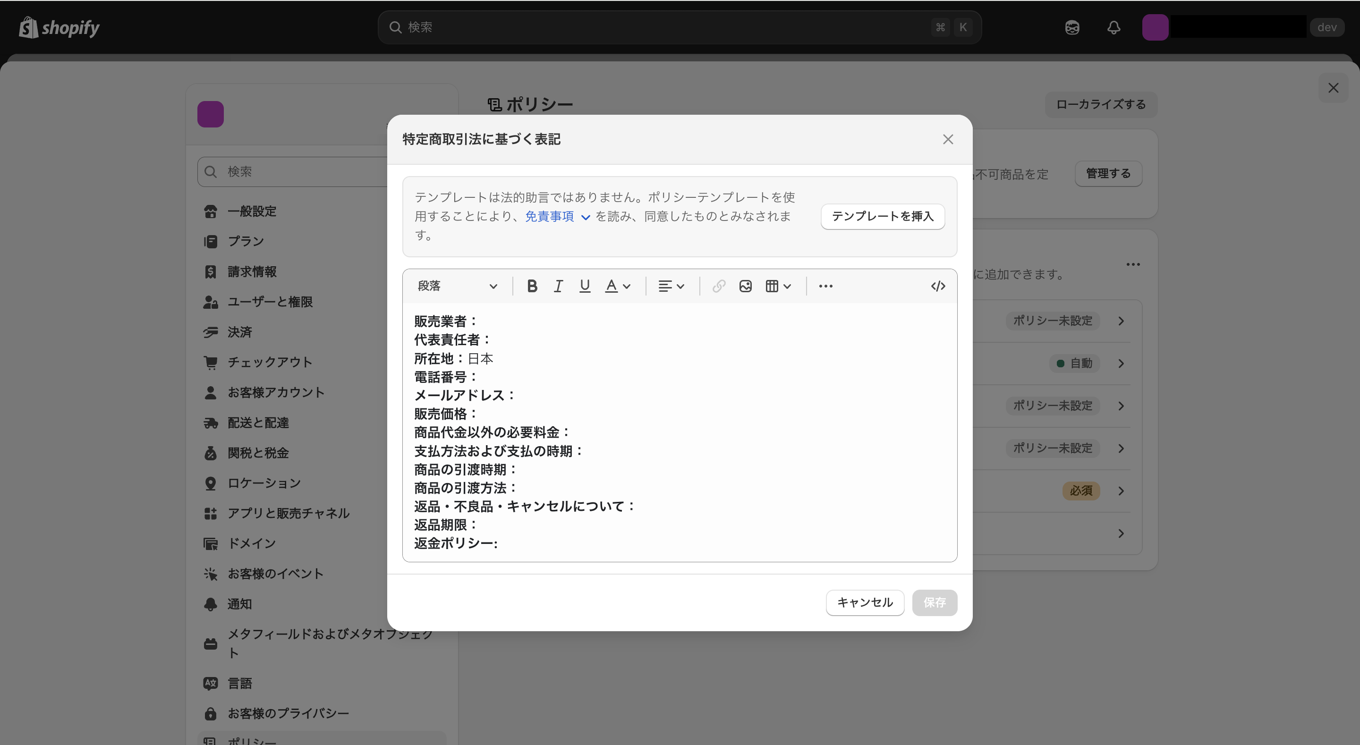Screen dimensions: 1360x745
Task: Click the ローカライズする button
Action: click(1101, 104)
